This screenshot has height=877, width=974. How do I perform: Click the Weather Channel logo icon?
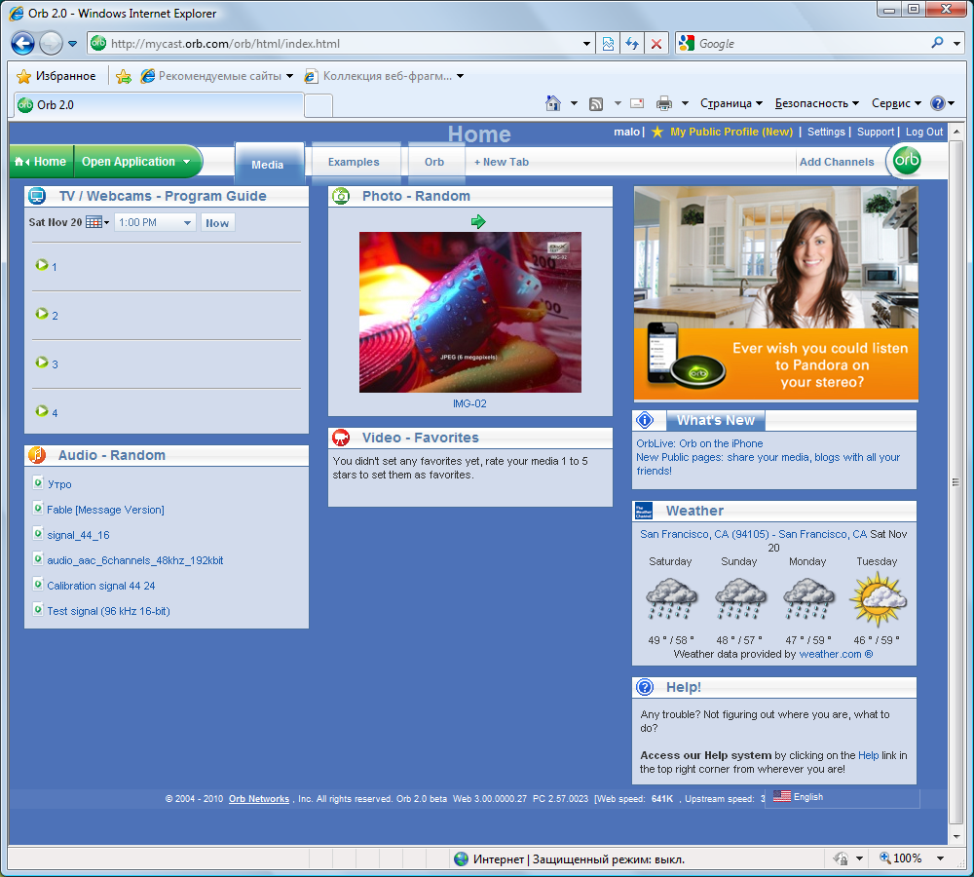tap(644, 511)
